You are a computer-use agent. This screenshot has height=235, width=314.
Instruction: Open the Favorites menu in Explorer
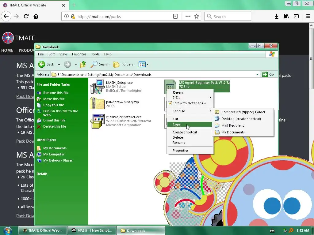tap(79, 54)
